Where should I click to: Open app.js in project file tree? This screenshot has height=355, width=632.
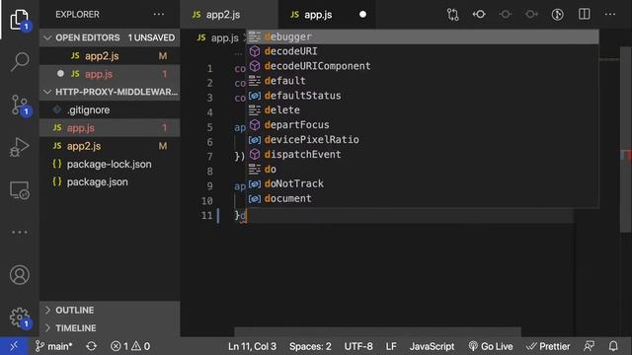(x=110, y=128)
